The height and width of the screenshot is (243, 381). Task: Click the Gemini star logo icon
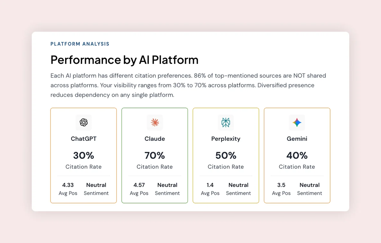tap(297, 123)
